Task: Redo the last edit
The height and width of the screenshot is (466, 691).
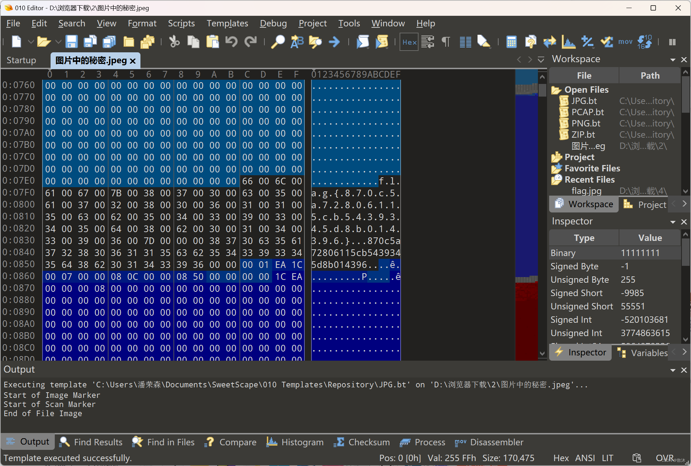Action: [x=250, y=42]
